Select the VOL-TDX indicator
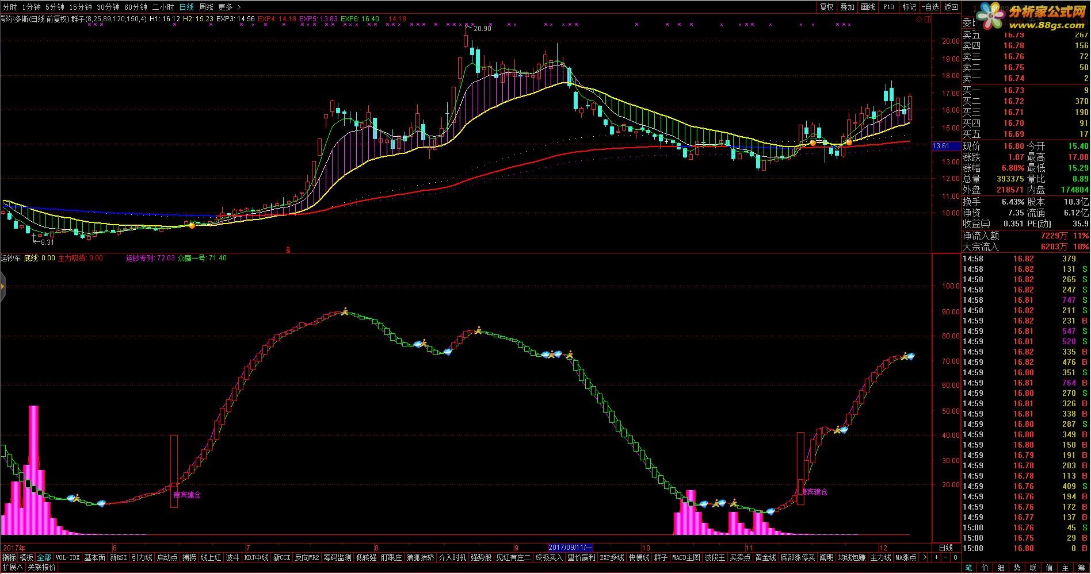 68,557
